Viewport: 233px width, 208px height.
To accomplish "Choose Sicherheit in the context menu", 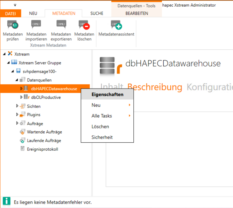I will click(x=107, y=137).
